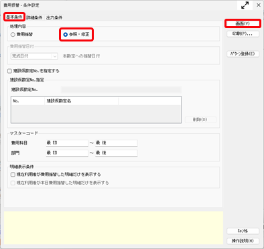Click the expand arrows icon in title bar
Image resolution: width=264 pixels, height=249 pixels.
[245, 5]
